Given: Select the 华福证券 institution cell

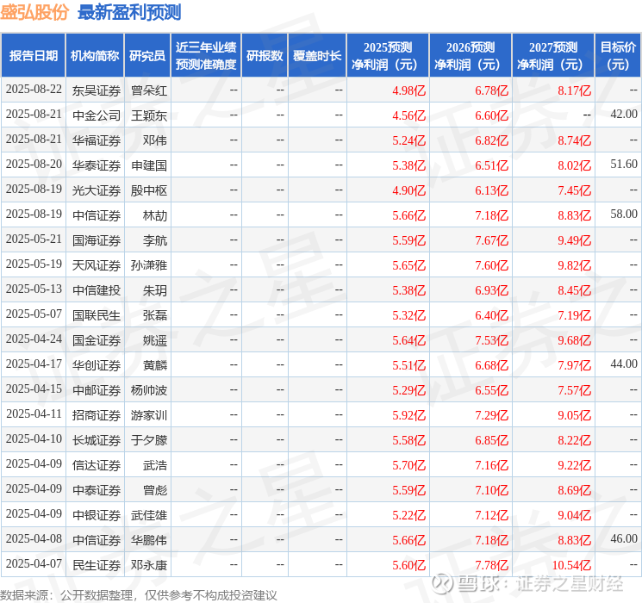Looking at the screenshot, I should [97, 140].
